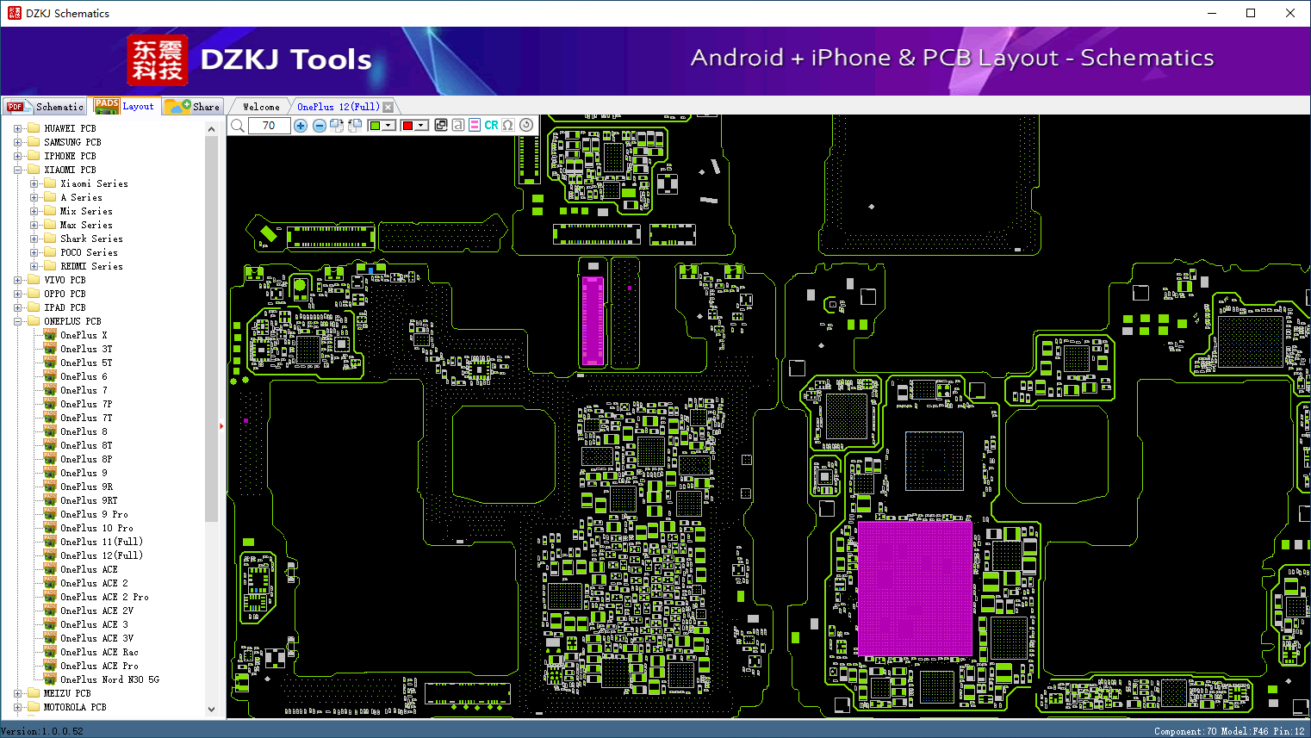The height and width of the screenshot is (738, 1311).
Task: Click the file icon beside OnePlus 7T
Action: tap(50, 418)
